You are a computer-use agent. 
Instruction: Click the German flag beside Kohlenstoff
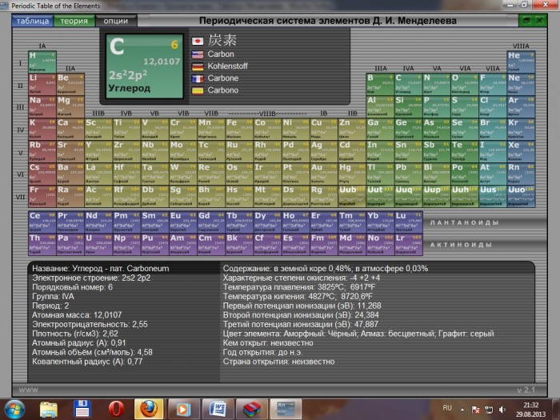click(198, 66)
